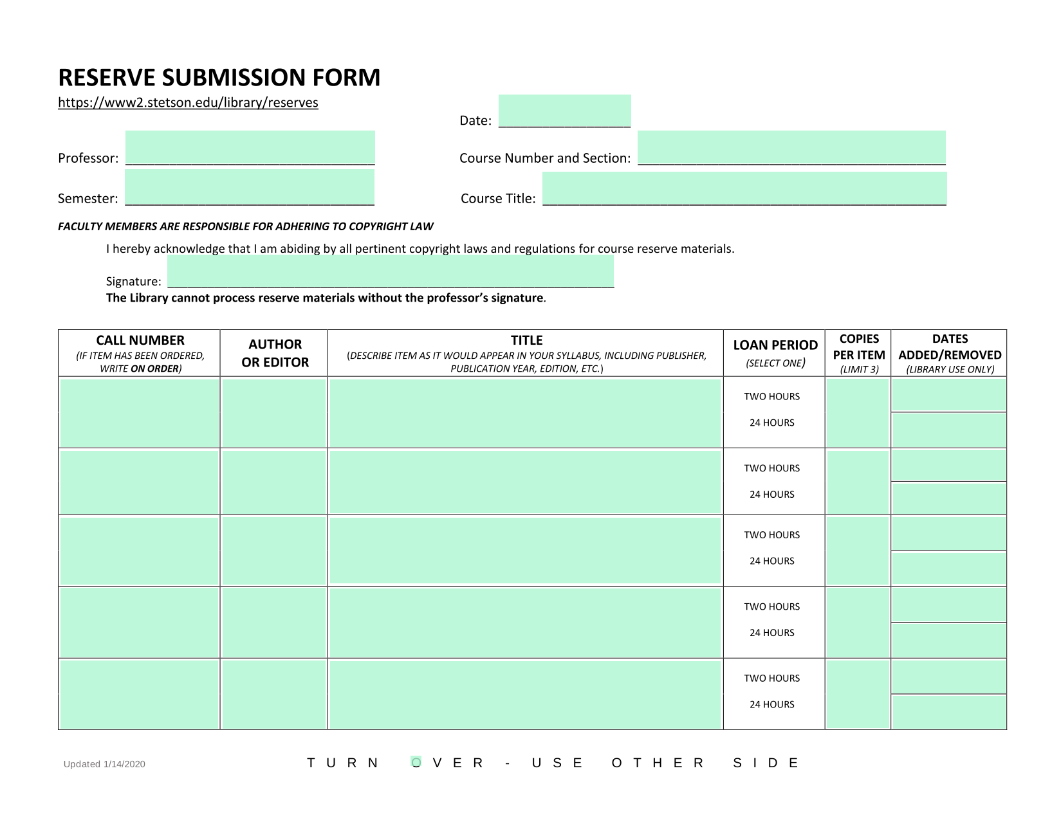This screenshot has height=820, width=1061.
Task: Select the Professor name field
Action: tap(250, 148)
